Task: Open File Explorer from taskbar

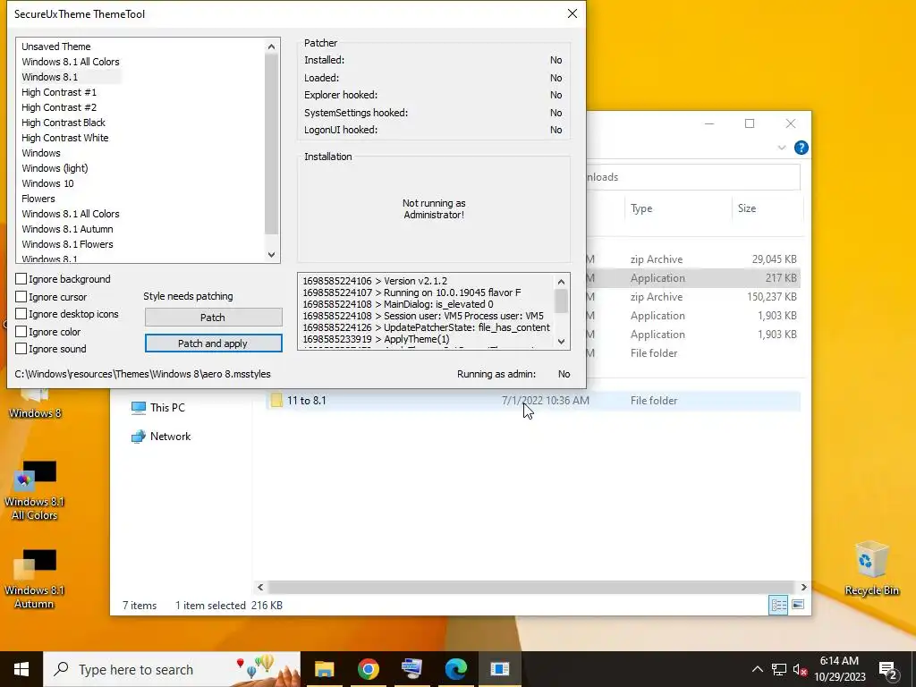Action: tap(324, 669)
